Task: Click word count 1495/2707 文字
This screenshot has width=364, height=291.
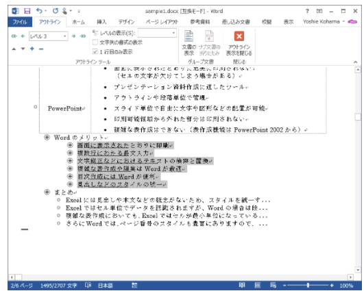Action: 58,286
